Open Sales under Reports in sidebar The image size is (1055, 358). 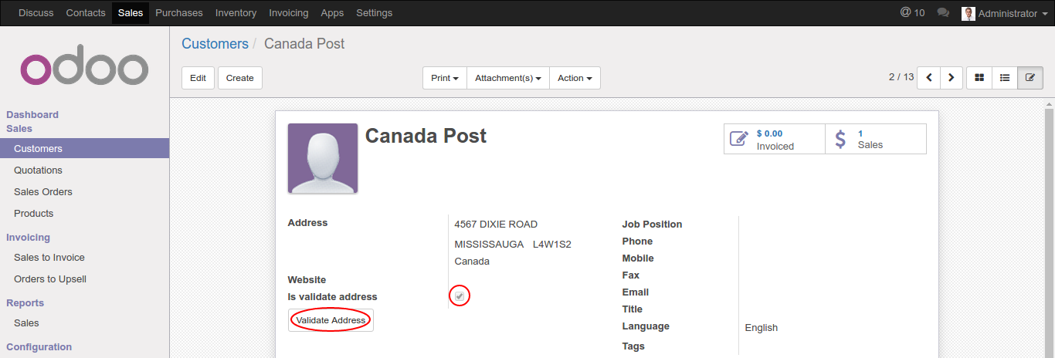pos(84,323)
